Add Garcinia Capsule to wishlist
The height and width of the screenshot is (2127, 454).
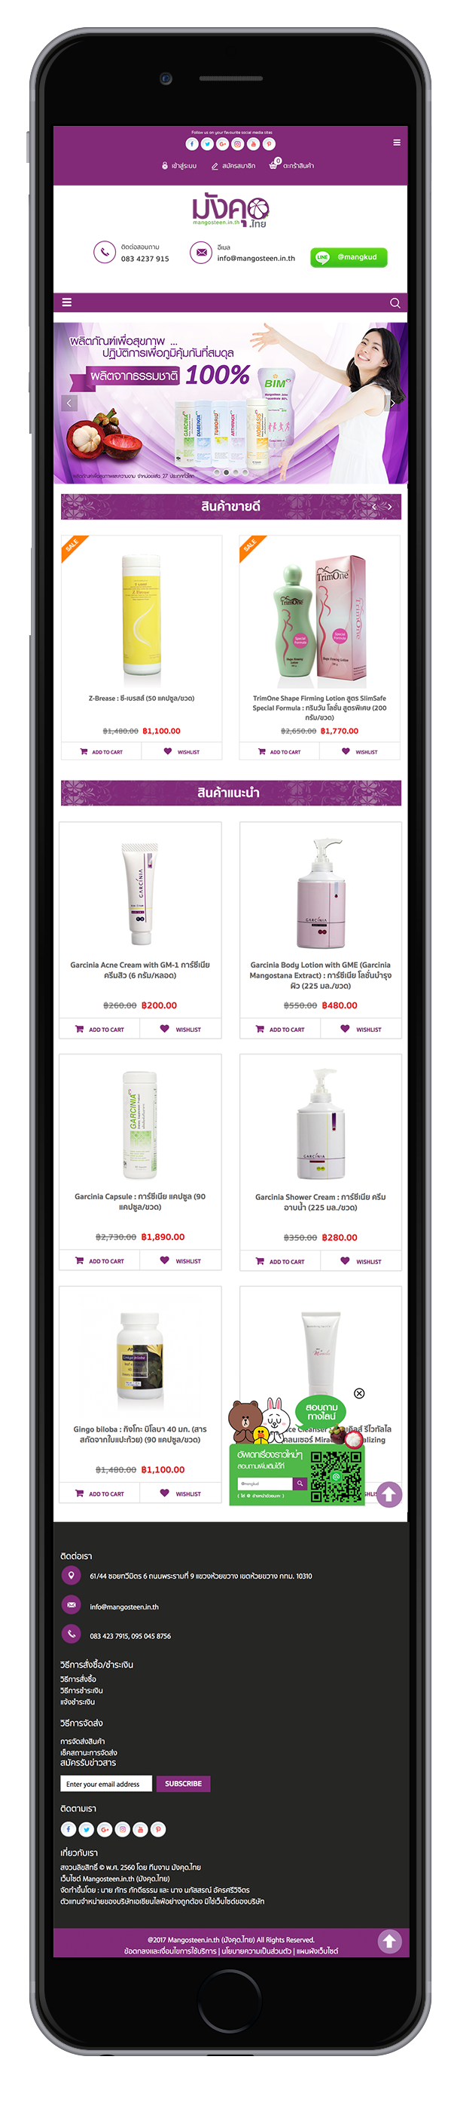coord(181,1261)
